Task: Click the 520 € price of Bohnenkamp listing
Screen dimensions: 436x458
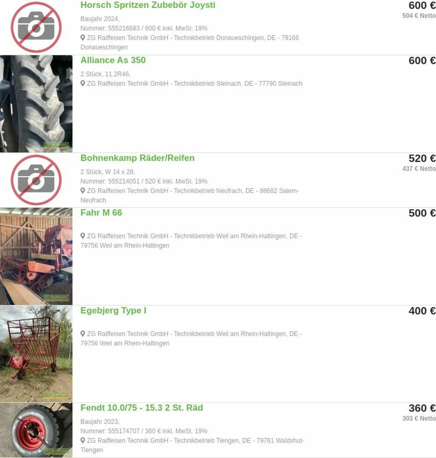Action: (x=422, y=158)
